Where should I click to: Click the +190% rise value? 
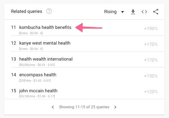(x=151, y=29)
